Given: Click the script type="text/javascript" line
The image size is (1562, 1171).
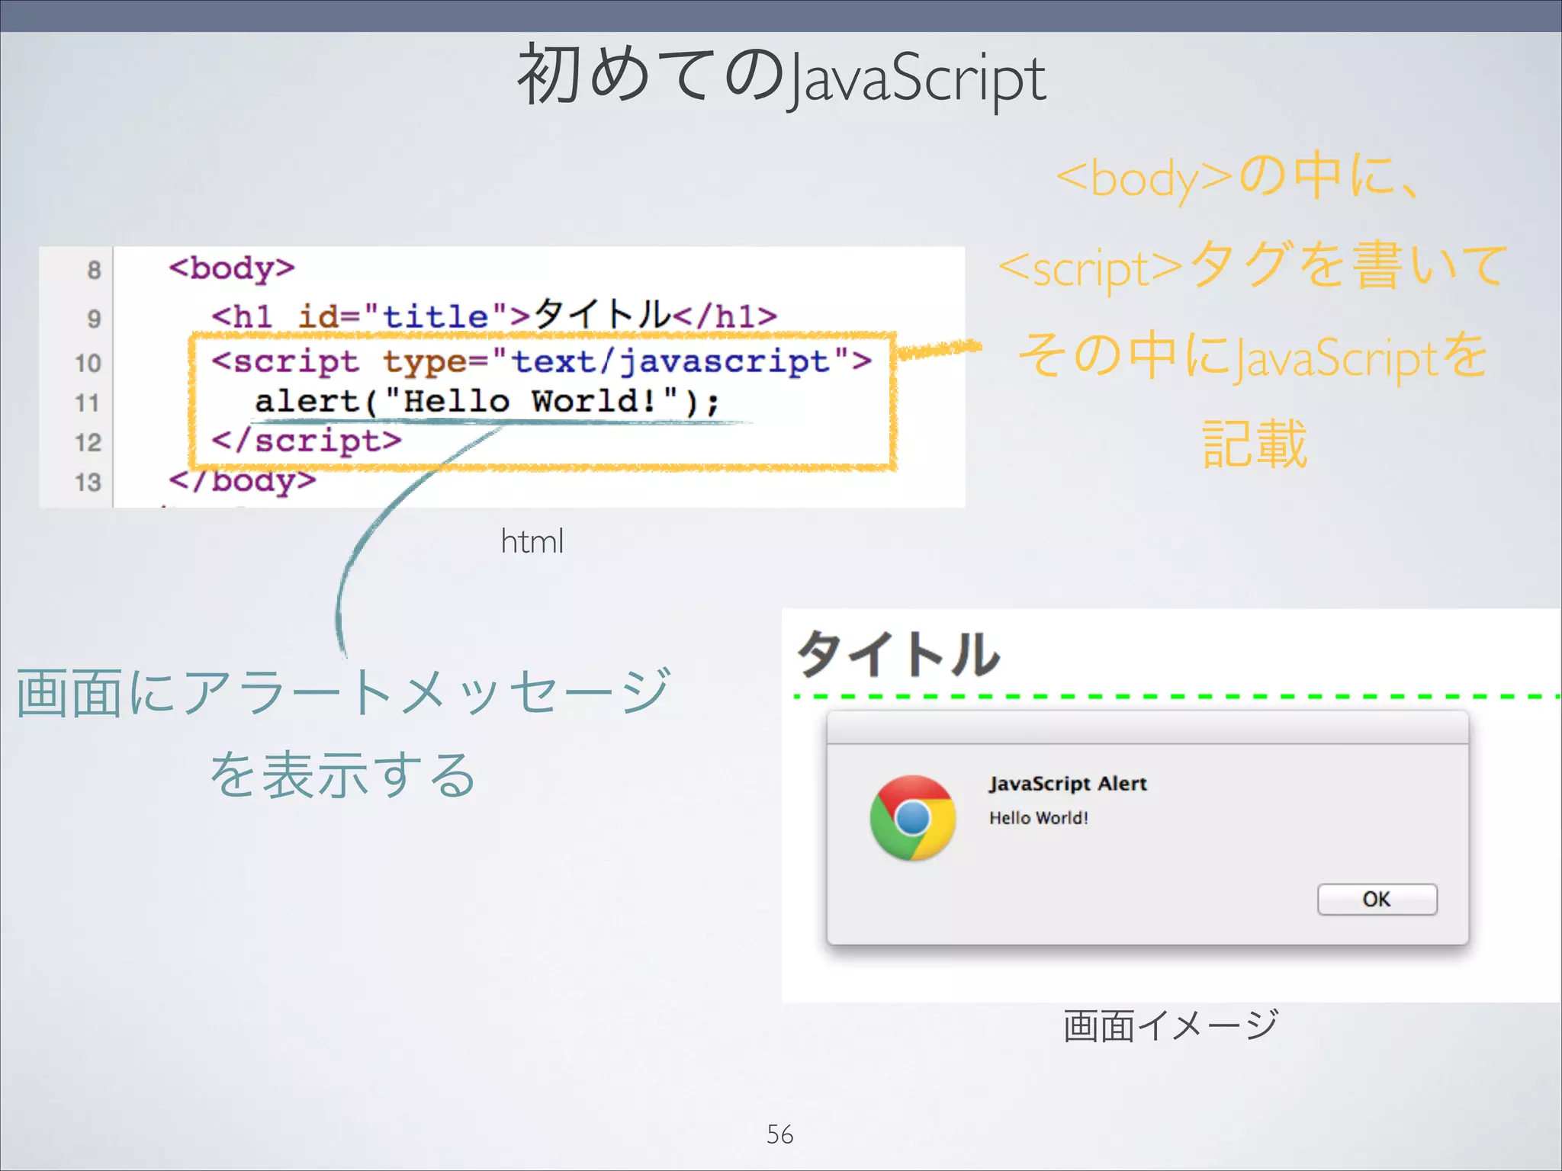Looking at the screenshot, I should (x=542, y=361).
